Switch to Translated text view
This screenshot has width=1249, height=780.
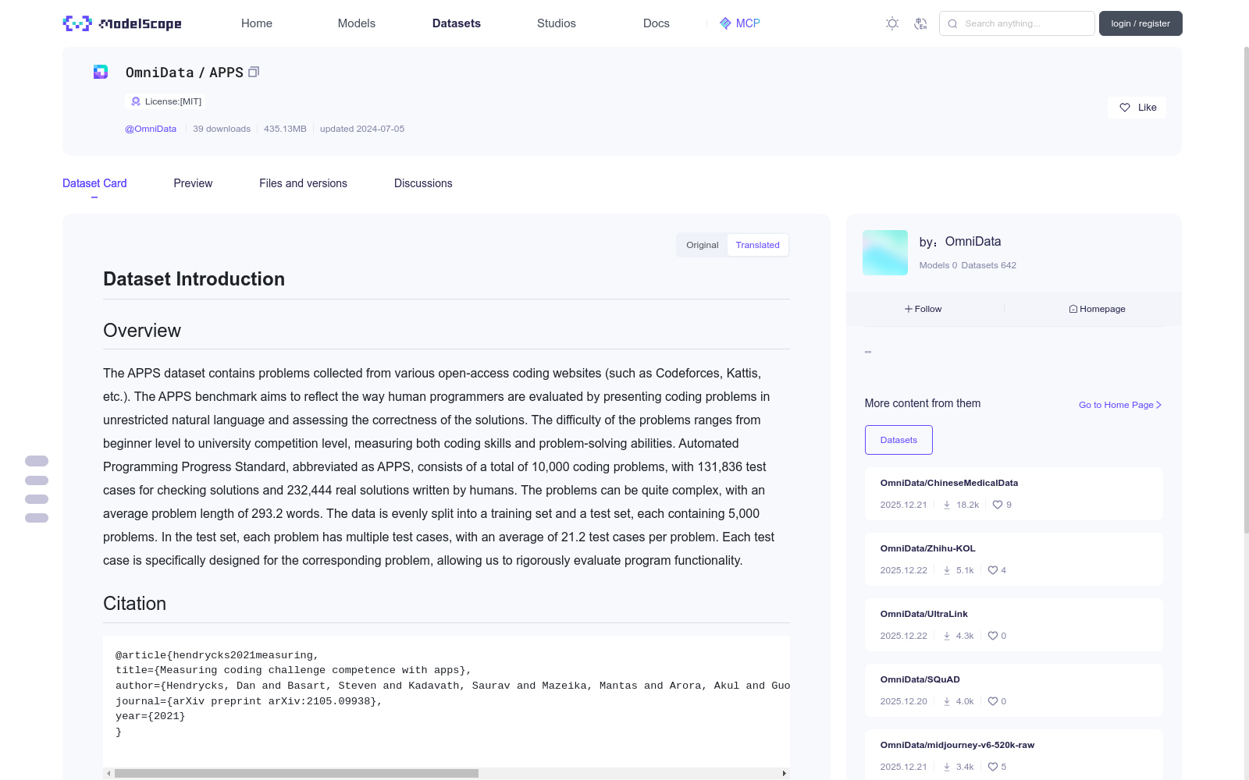757,245
